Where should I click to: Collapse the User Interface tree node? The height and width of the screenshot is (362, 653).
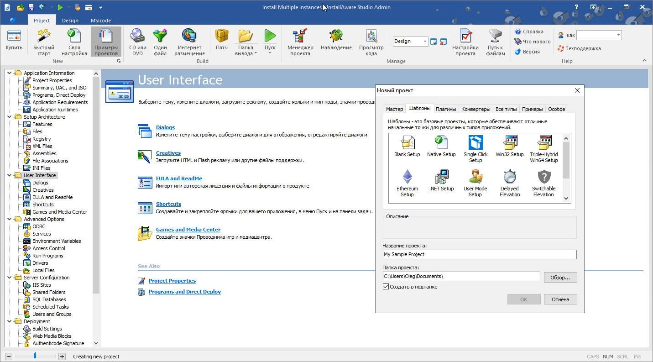point(9,175)
